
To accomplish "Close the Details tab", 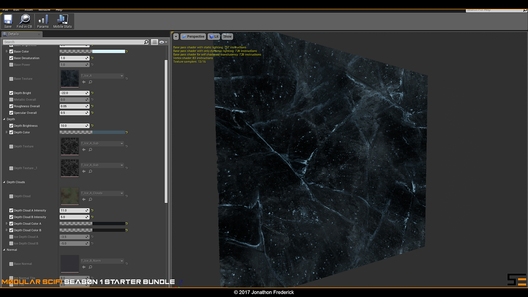I will click(39, 34).
